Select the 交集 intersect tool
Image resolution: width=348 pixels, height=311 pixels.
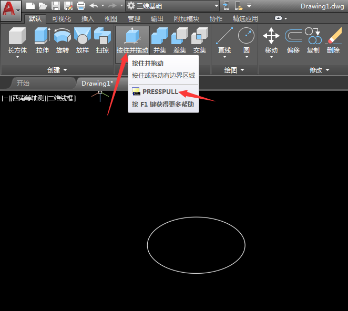pyautogui.click(x=200, y=40)
